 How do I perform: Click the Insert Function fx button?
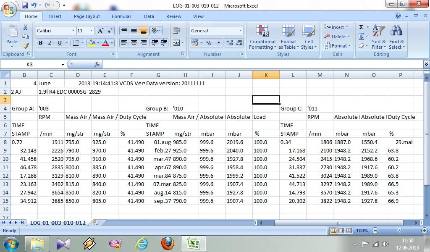coord(97,64)
